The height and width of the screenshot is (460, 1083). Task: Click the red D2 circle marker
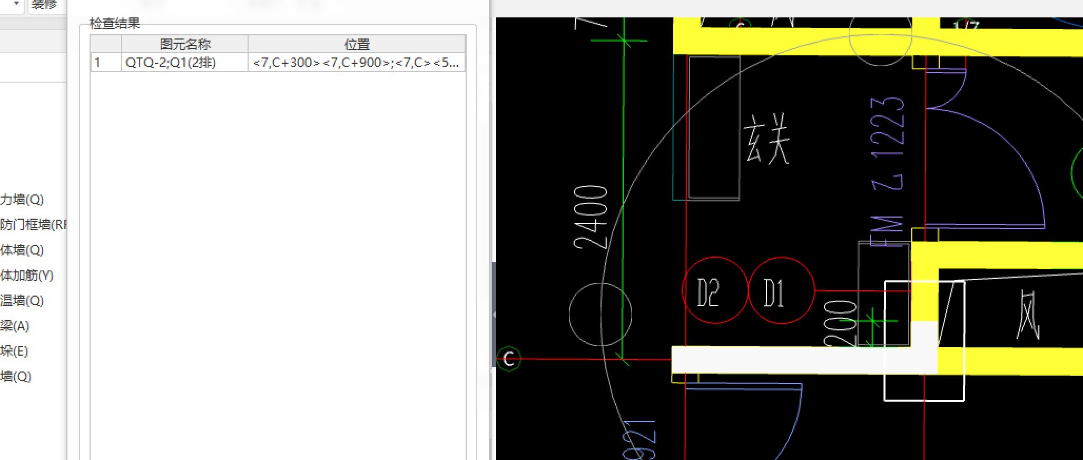click(715, 290)
